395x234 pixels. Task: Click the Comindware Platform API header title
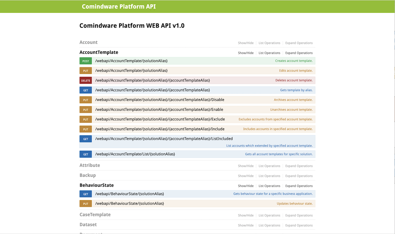pos(118,6)
